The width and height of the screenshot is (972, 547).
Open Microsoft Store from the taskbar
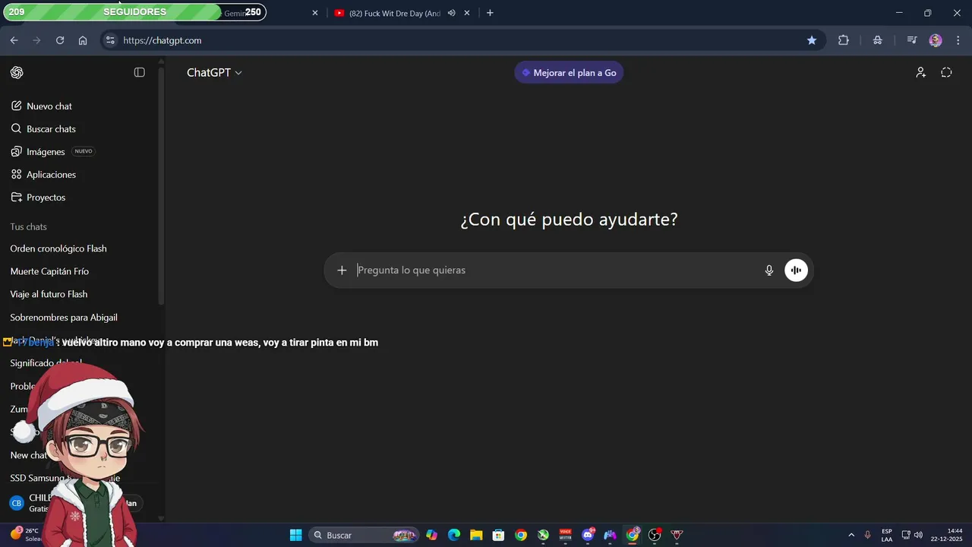click(498, 535)
